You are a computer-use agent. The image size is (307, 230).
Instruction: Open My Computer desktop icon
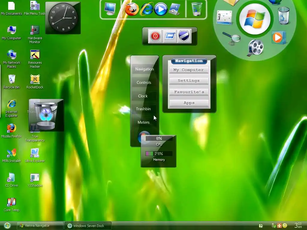tap(11, 33)
